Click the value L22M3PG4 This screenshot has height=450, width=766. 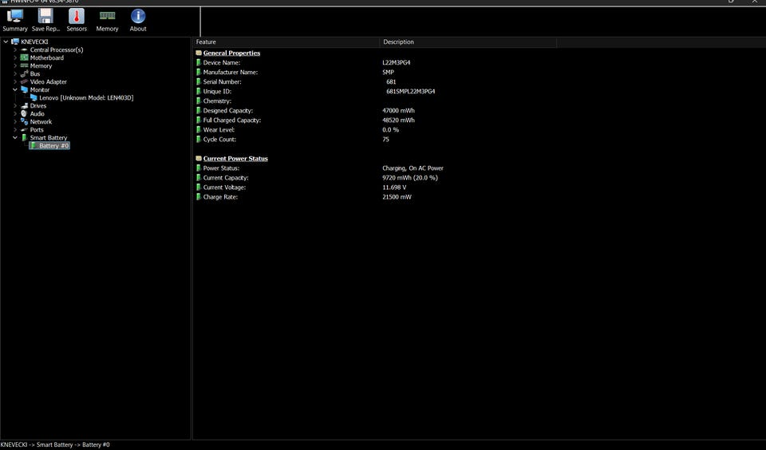pos(397,62)
